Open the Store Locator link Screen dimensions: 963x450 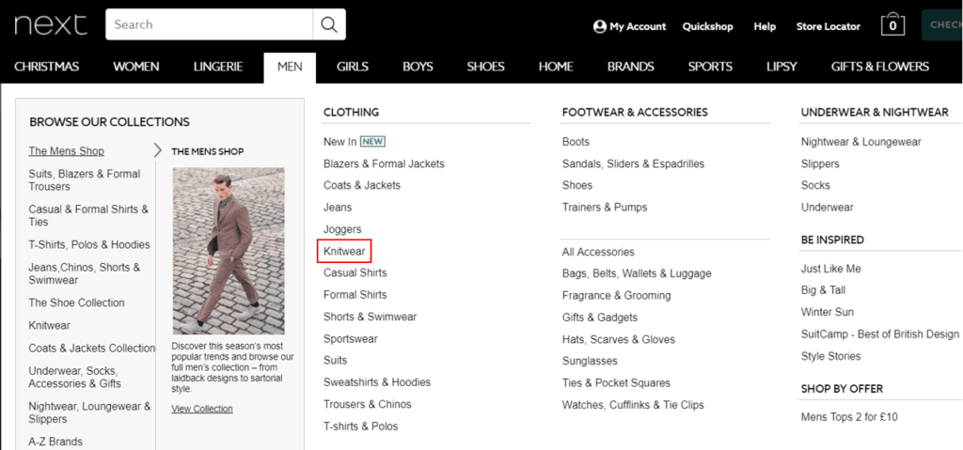[828, 26]
